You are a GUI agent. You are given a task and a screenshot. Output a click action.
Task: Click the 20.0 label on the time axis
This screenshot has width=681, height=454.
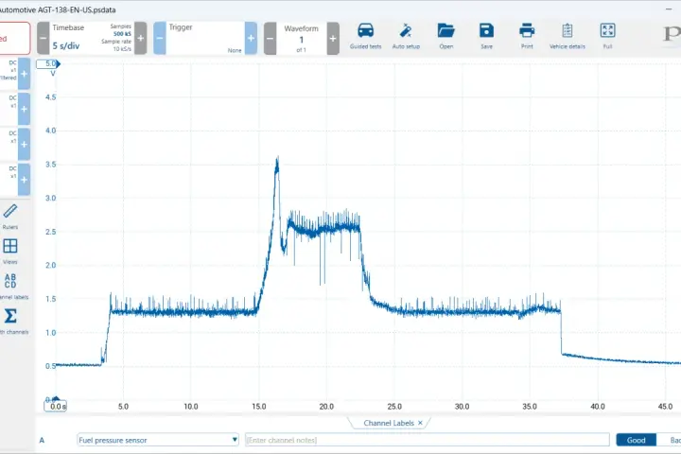pyautogui.click(x=326, y=406)
